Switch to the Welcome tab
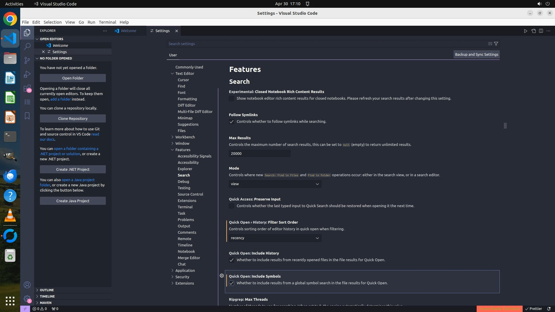 pos(128,31)
